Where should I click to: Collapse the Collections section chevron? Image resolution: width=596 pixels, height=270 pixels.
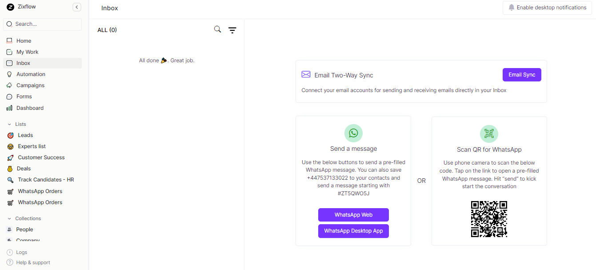10,218
